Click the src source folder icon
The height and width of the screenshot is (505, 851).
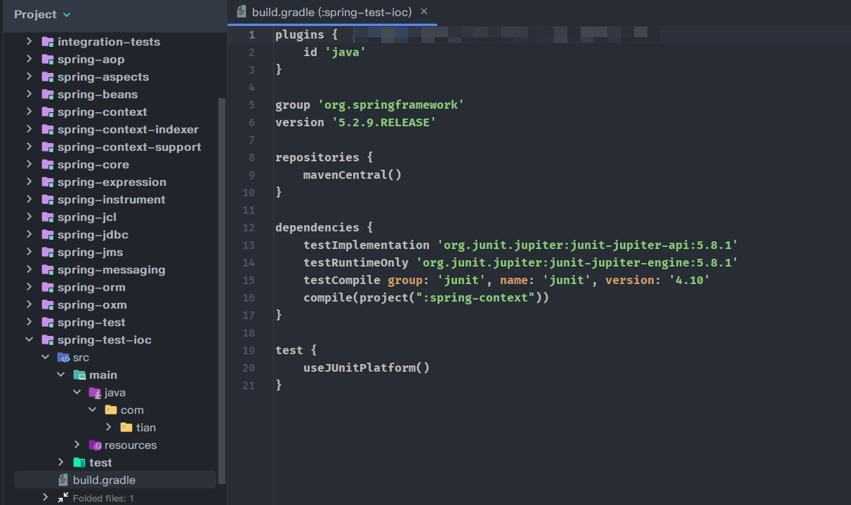tap(63, 357)
